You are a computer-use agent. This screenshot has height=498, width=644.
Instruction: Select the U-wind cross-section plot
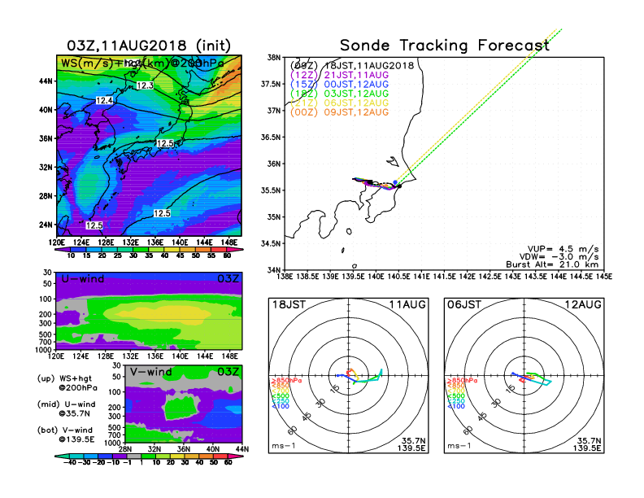(149, 311)
